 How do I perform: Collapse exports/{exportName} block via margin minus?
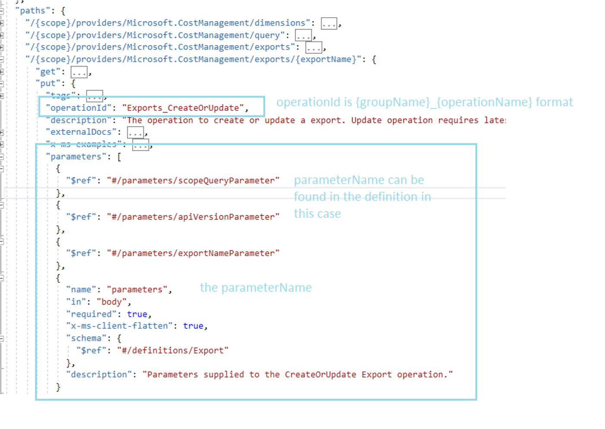[2, 59]
